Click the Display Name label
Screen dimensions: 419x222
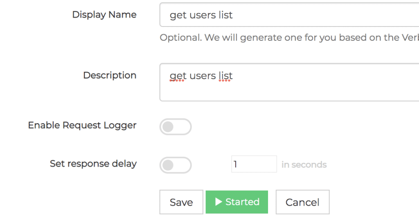pyautogui.click(x=104, y=14)
